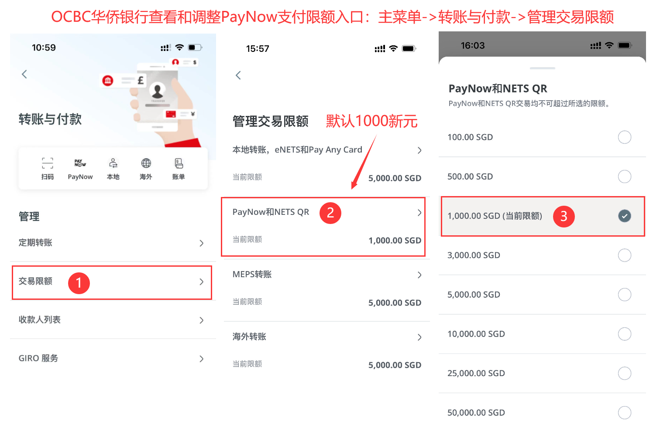Expand the chevron for PayNow和NETS QR limit

(419, 213)
